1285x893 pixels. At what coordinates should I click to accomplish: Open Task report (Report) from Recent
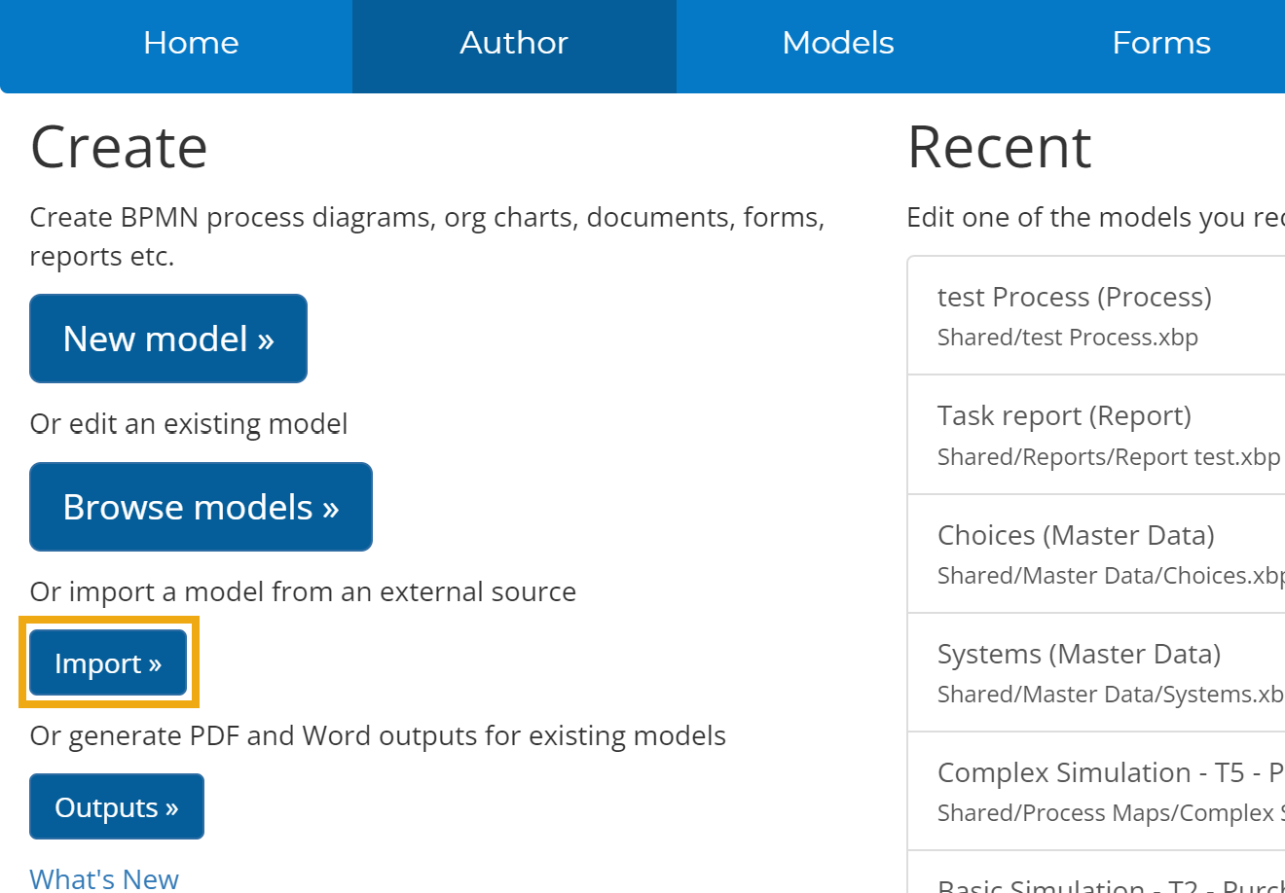pyautogui.click(x=1064, y=415)
